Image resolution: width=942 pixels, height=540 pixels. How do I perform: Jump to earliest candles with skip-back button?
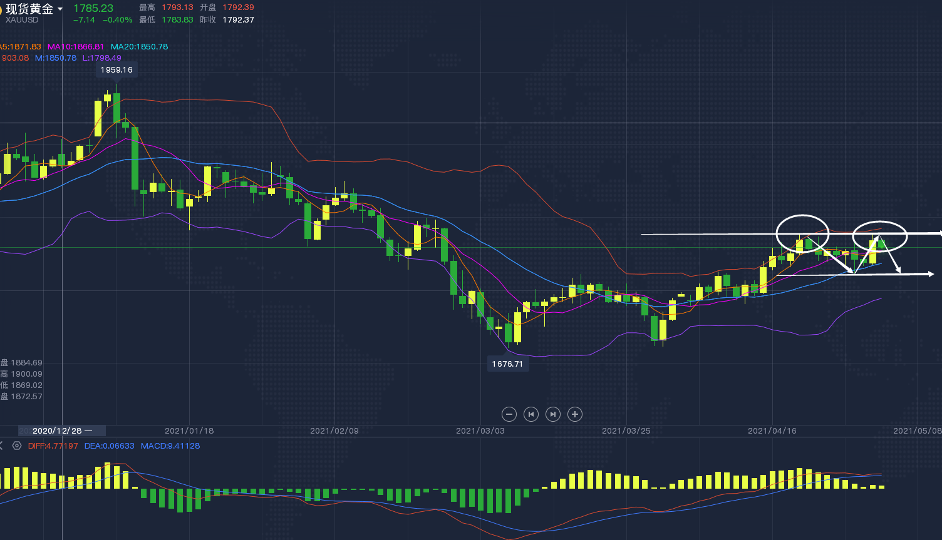pyautogui.click(x=531, y=414)
